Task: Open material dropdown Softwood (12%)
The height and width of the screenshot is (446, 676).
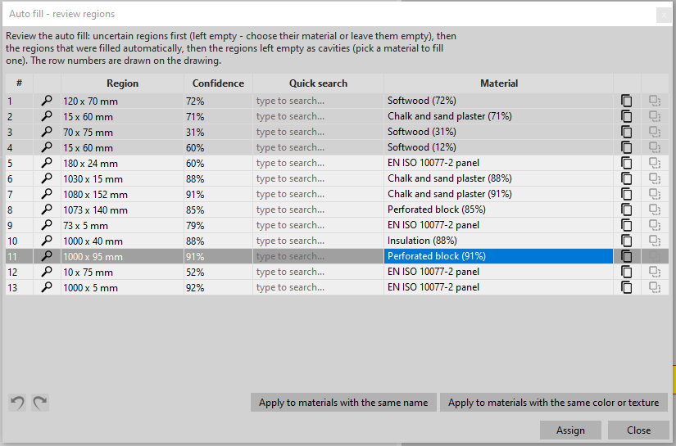Action: [498, 147]
